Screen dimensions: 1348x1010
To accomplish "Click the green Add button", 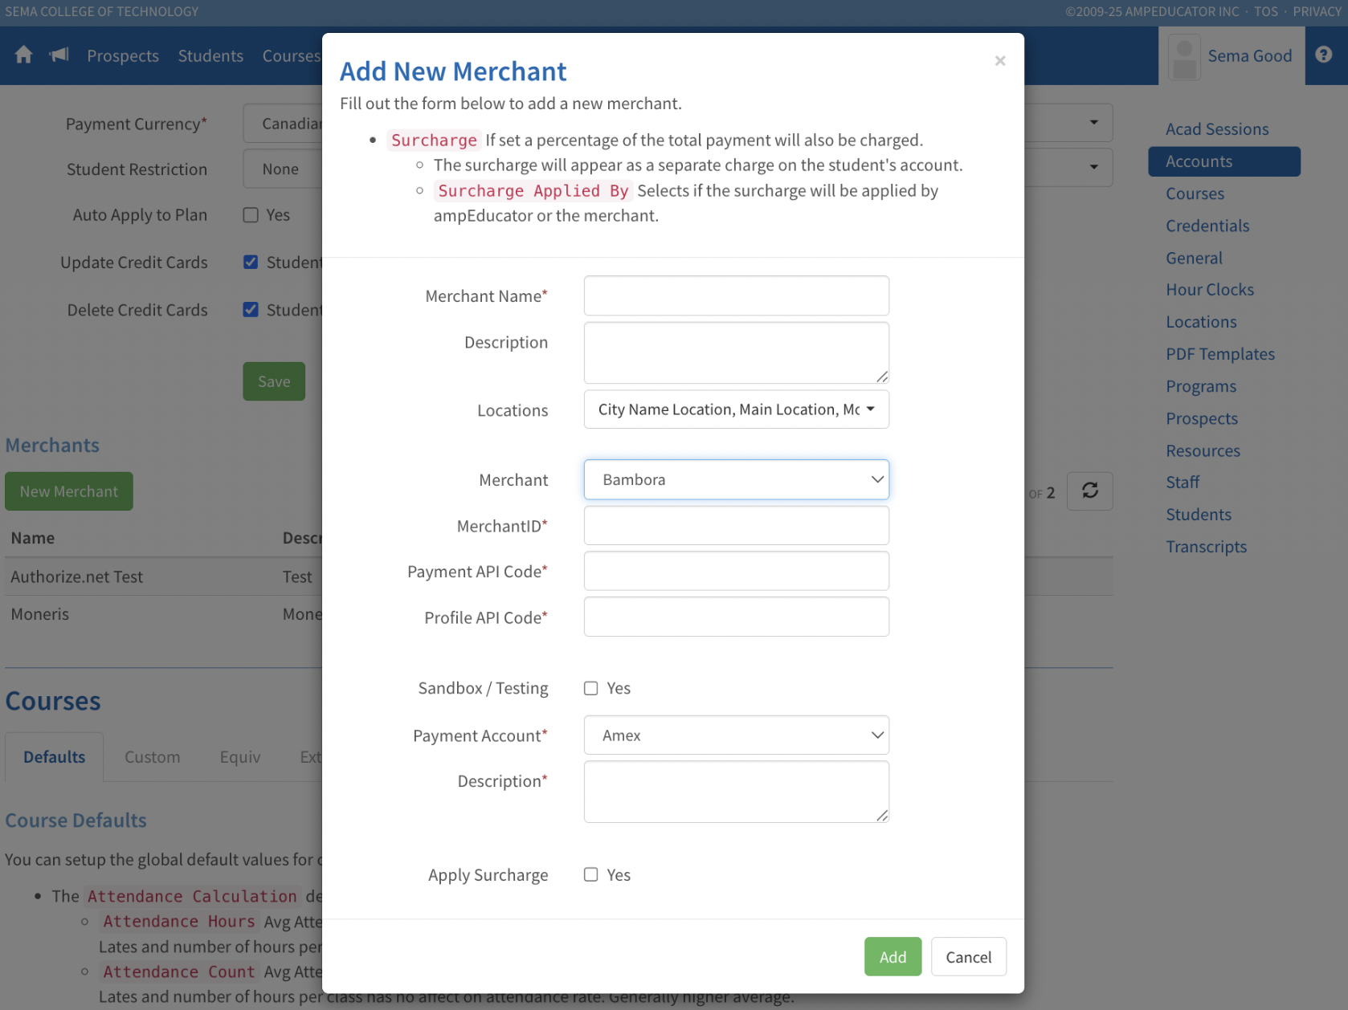I will point(893,957).
